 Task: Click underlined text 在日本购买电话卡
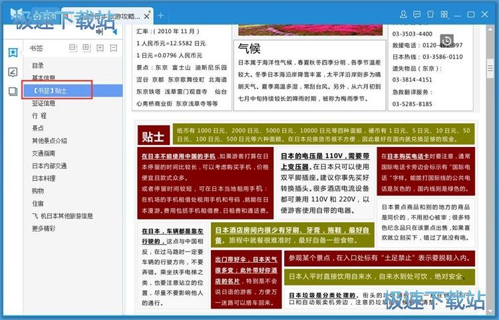[x=408, y=156]
